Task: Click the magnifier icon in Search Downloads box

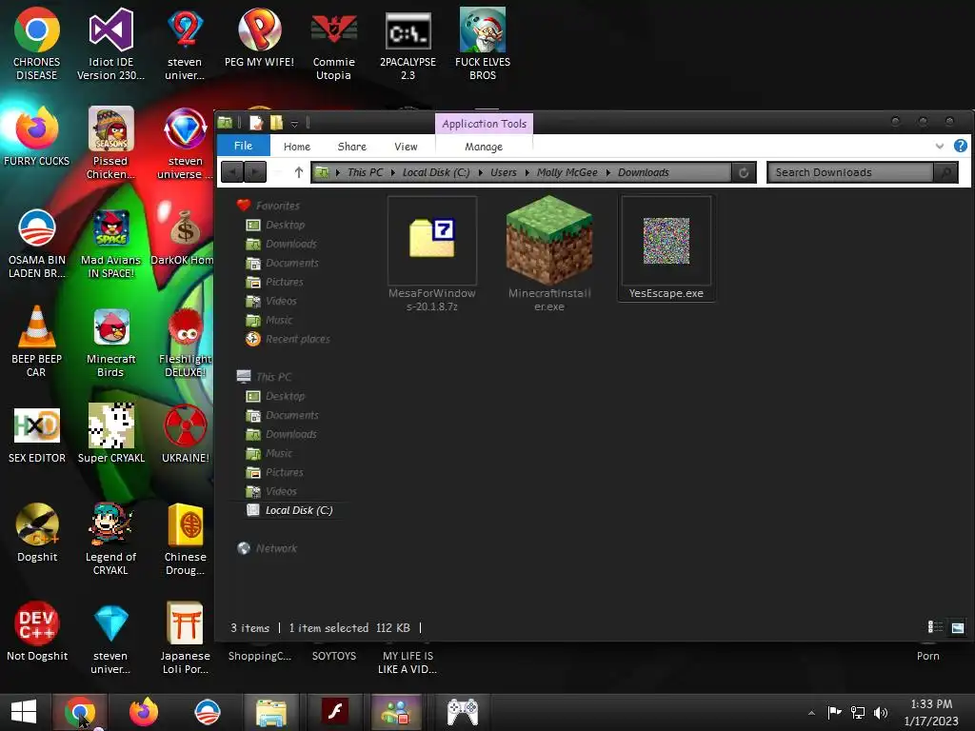Action: click(945, 172)
